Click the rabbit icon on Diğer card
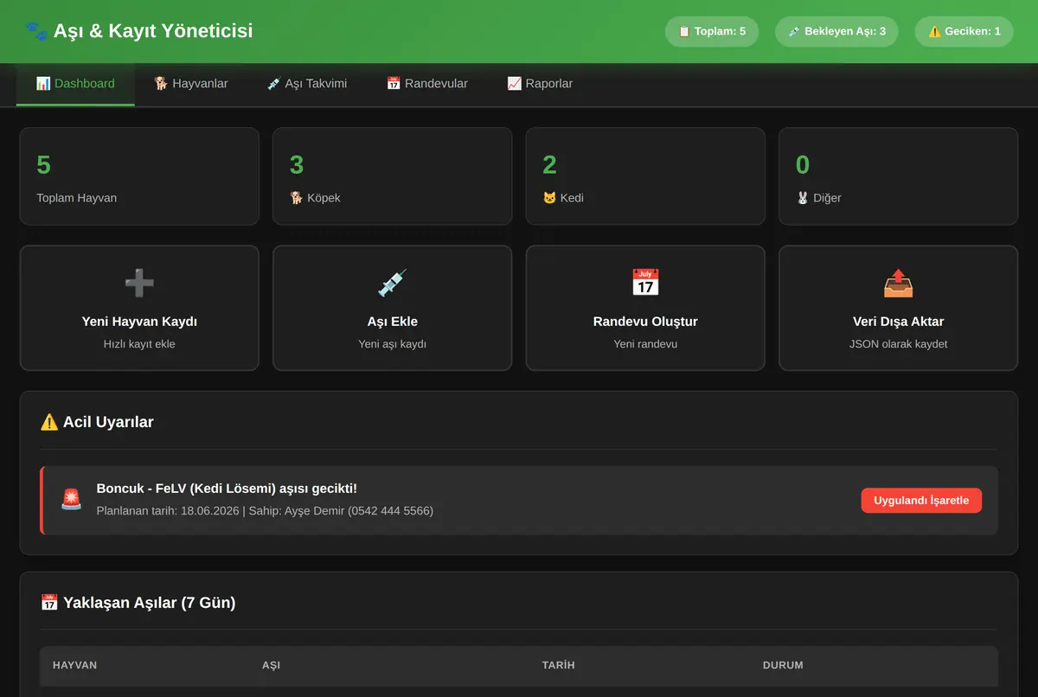This screenshot has width=1038, height=697. pyautogui.click(x=803, y=198)
